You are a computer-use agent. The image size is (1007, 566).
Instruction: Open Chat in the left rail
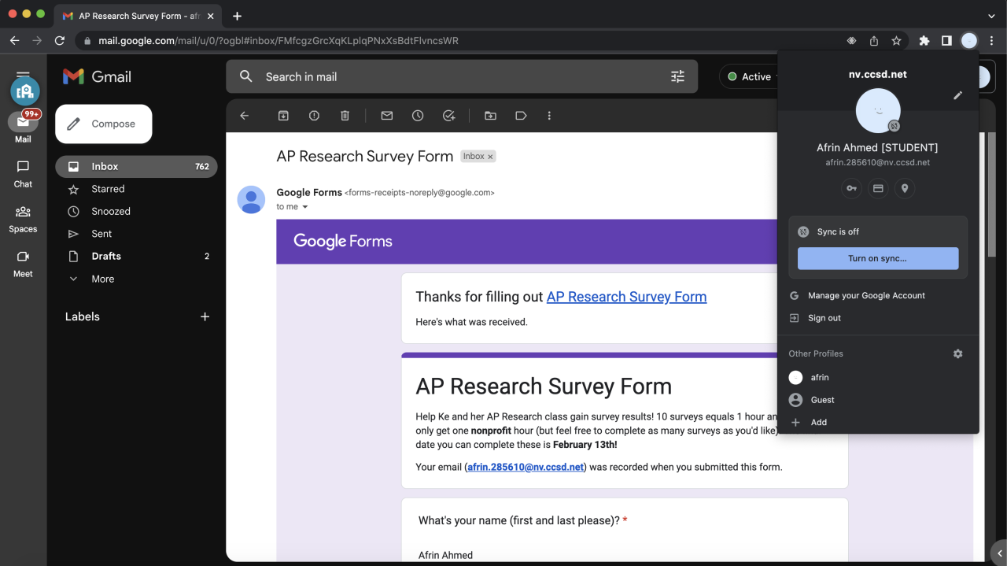23,174
